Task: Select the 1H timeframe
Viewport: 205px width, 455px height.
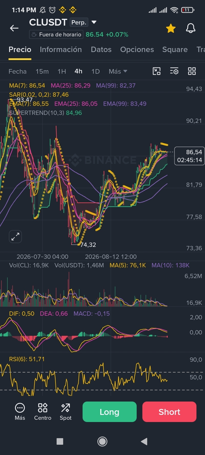Action: (x=62, y=71)
